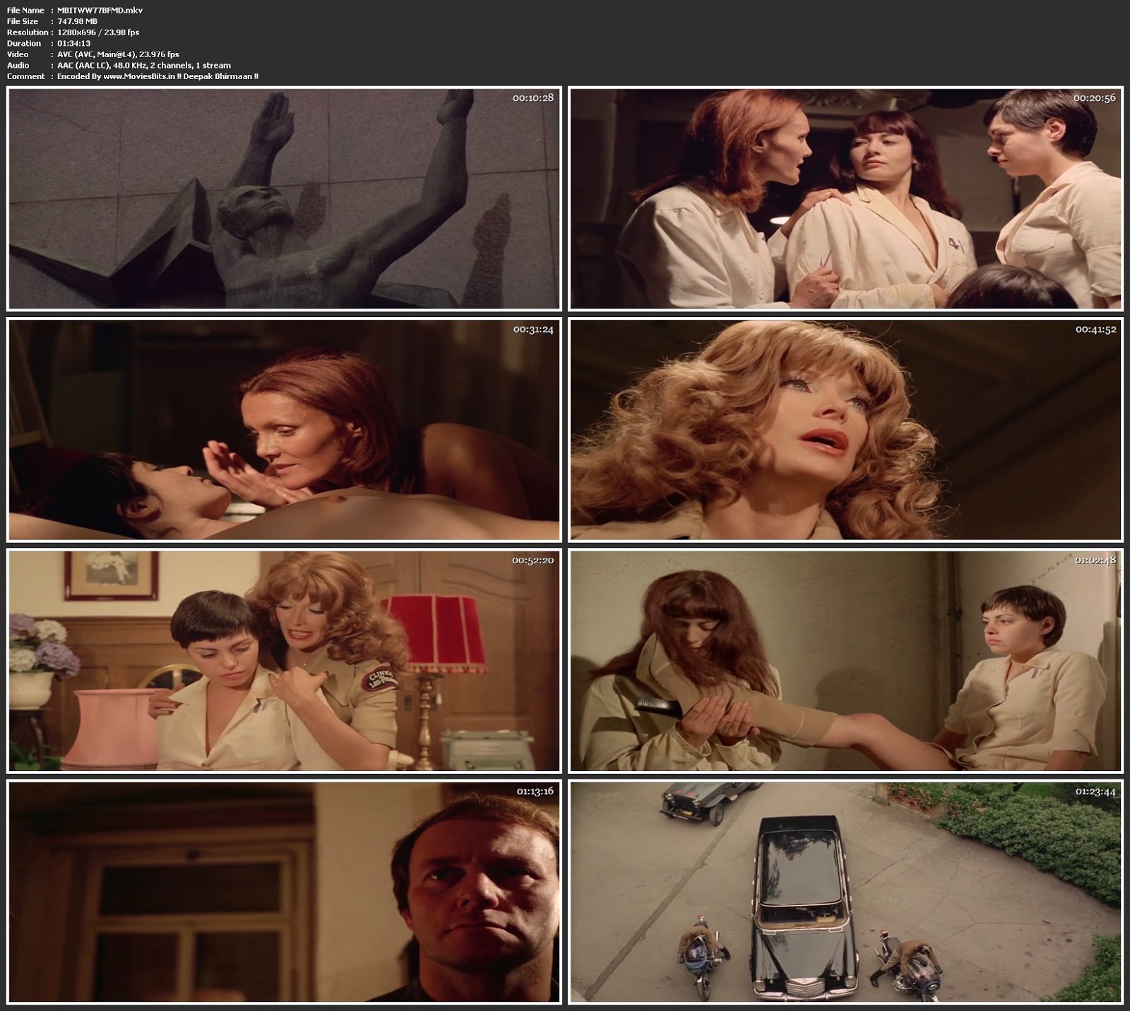Image resolution: width=1130 pixels, height=1011 pixels.
Task: Click the frame with the red lampshade
Action: pos(283,661)
